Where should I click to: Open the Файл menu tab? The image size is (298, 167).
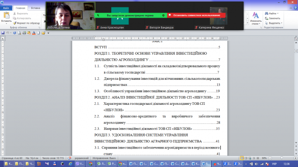point(6,8)
